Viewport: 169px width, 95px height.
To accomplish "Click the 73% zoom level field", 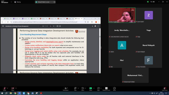I will click(50, 26).
